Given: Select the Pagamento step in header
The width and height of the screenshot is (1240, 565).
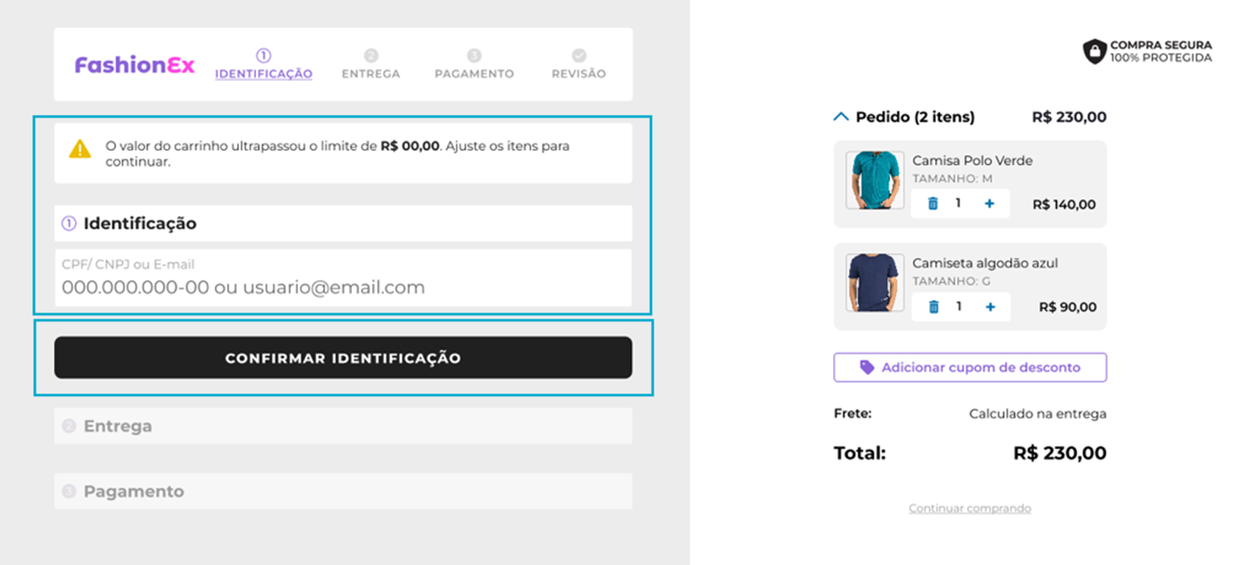Looking at the screenshot, I should click(474, 64).
